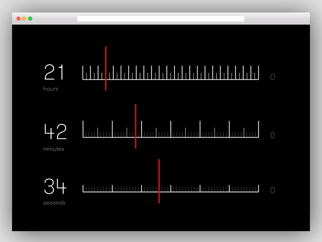Click the "seconds" text label
Screen dimensions: 322x242
click(54, 202)
